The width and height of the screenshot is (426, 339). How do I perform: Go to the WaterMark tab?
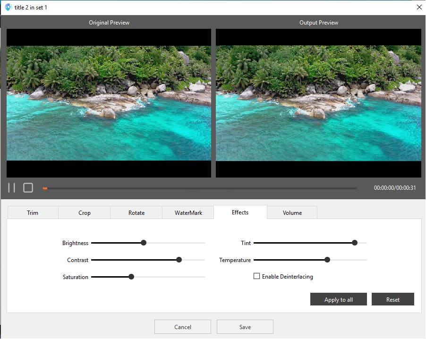click(x=188, y=213)
